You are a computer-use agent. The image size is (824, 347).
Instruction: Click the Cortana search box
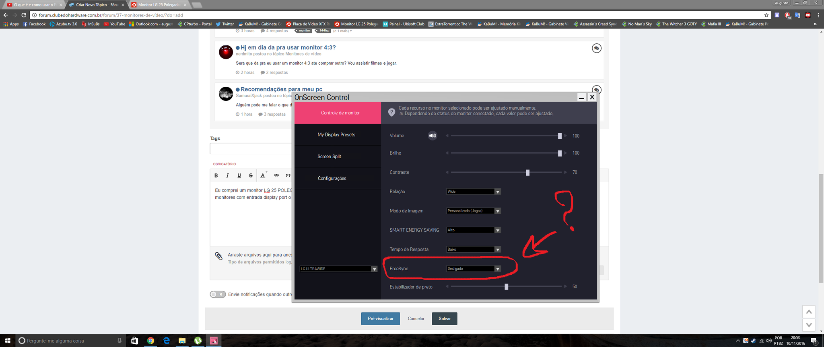click(x=71, y=341)
